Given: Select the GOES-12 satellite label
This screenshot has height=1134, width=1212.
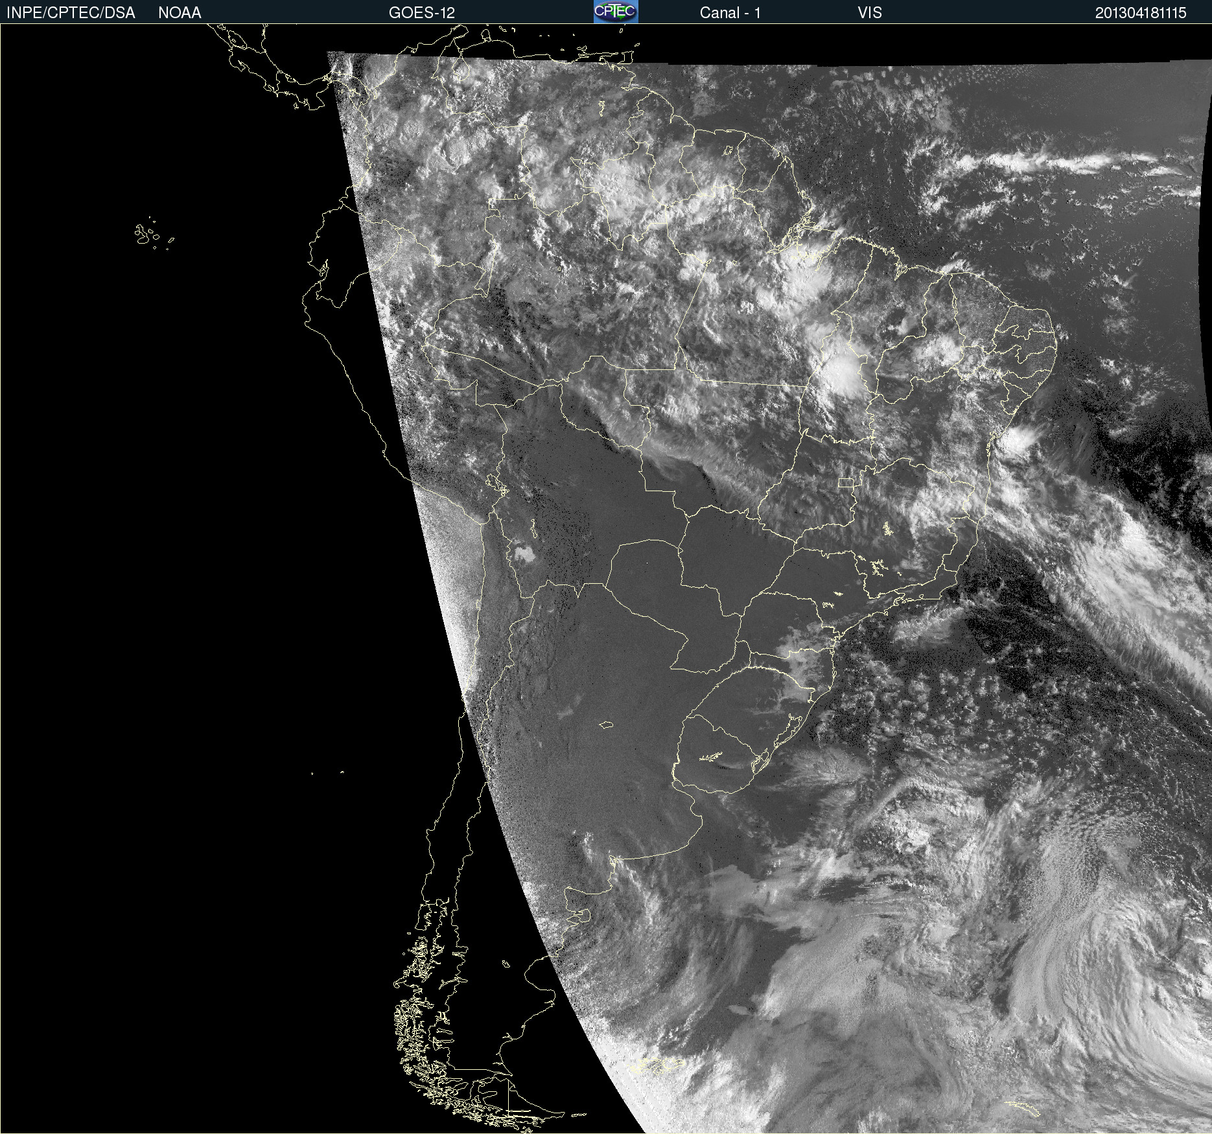Looking at the screenshot, I should coord(422,13).
